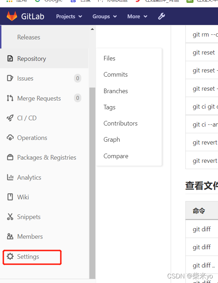Open the Issues sidebar label
Viewport: 218px width, 283px height.
coord(25,78)
